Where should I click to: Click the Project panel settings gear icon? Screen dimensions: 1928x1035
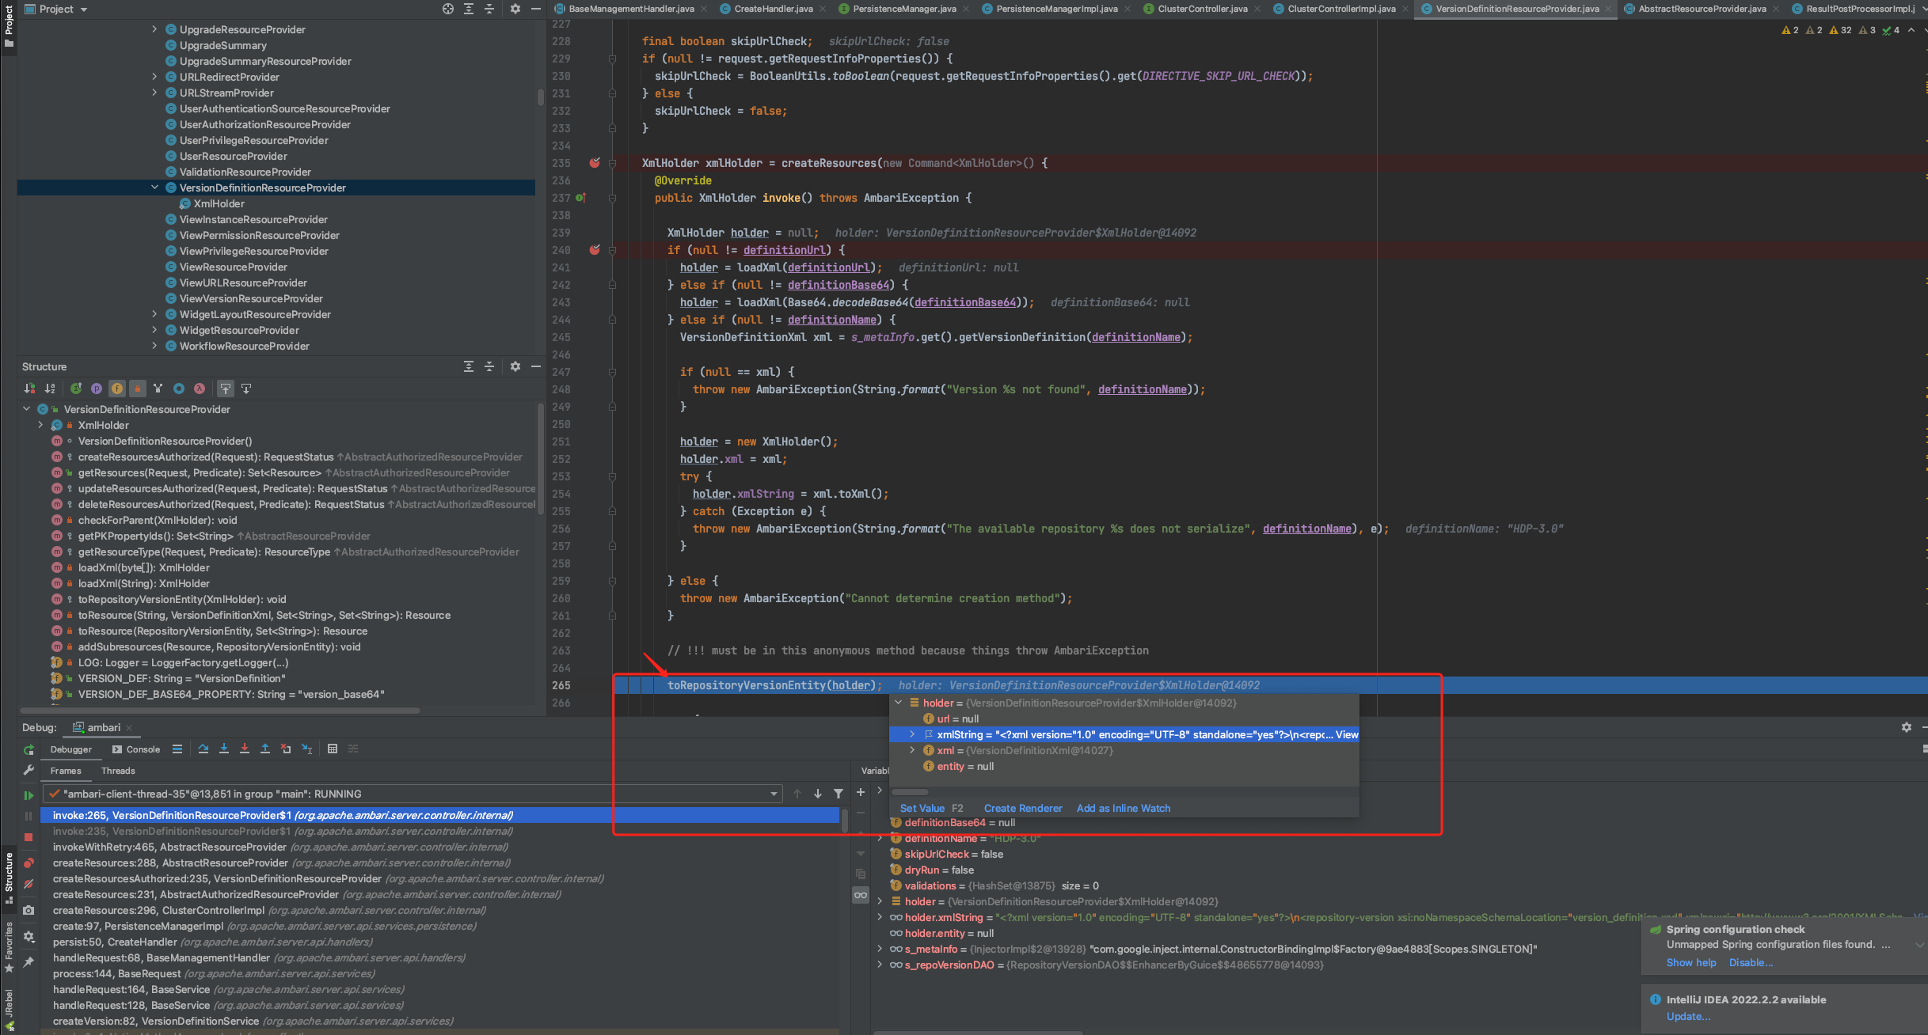click(x=515, y=9)
